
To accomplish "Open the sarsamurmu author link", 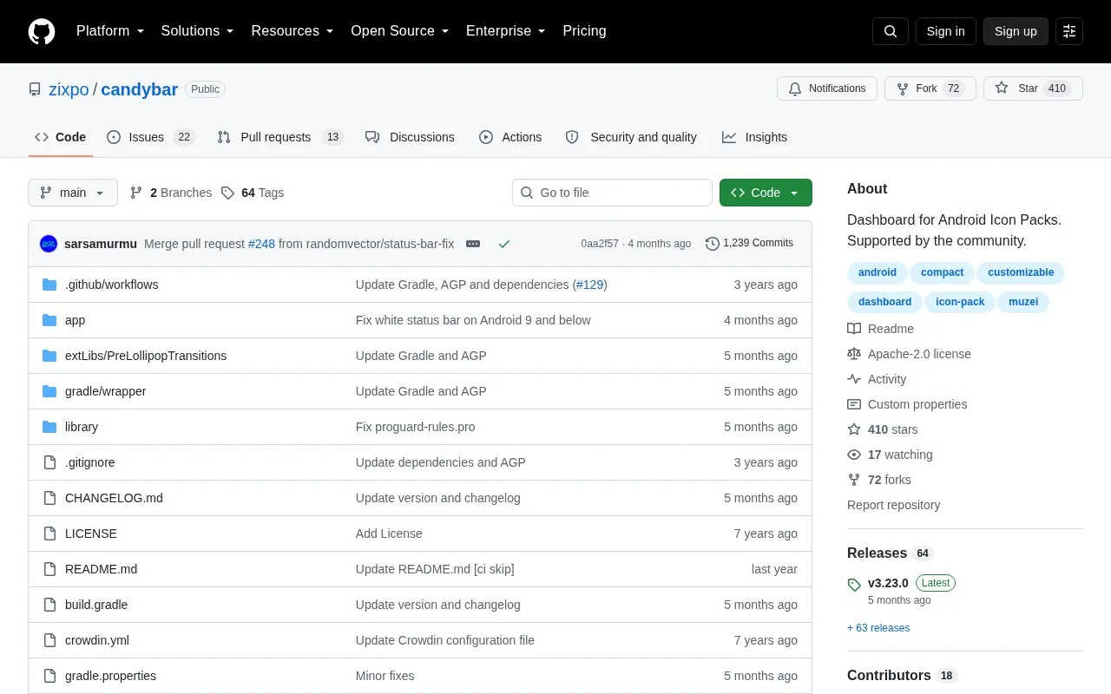I will pyautogui.click(x=101, y=244).
